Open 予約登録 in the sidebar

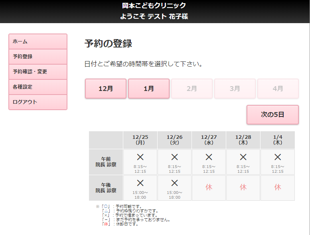tap(38, 57)
